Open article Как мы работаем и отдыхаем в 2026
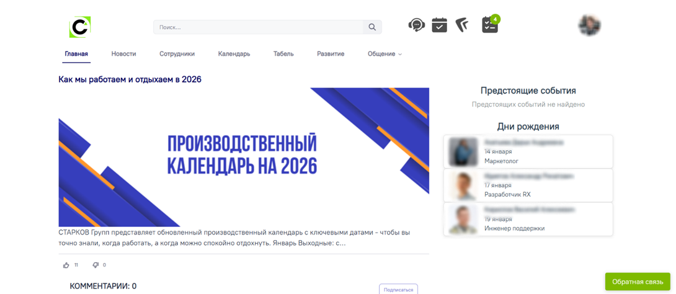This screenshot has height=294, width=676. click(130, 79)
